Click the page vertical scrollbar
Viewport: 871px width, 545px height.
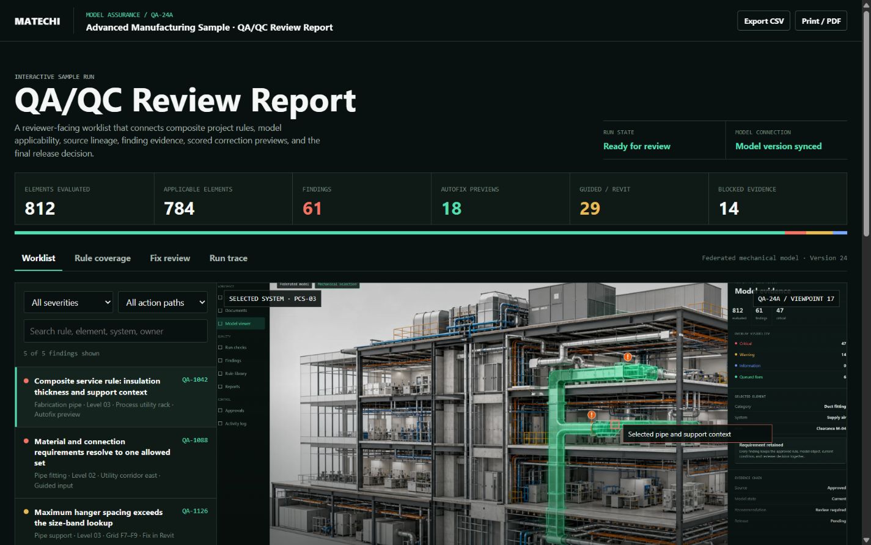[866, 122]
